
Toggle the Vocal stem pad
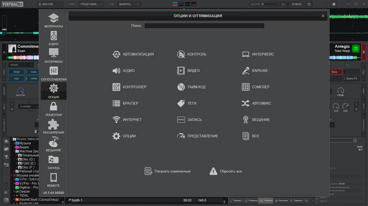point(16,72)
